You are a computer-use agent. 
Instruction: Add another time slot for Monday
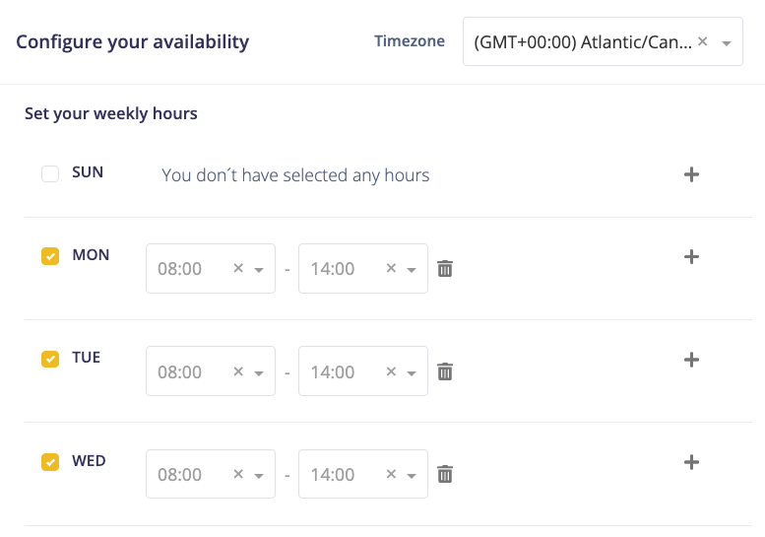pos(691,257)
